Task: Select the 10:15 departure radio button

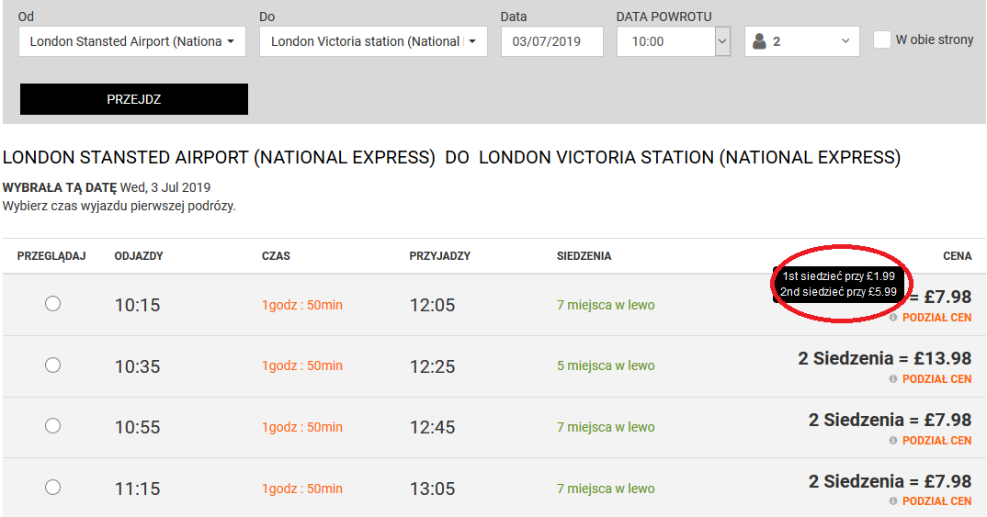Action: click(53, 304)
